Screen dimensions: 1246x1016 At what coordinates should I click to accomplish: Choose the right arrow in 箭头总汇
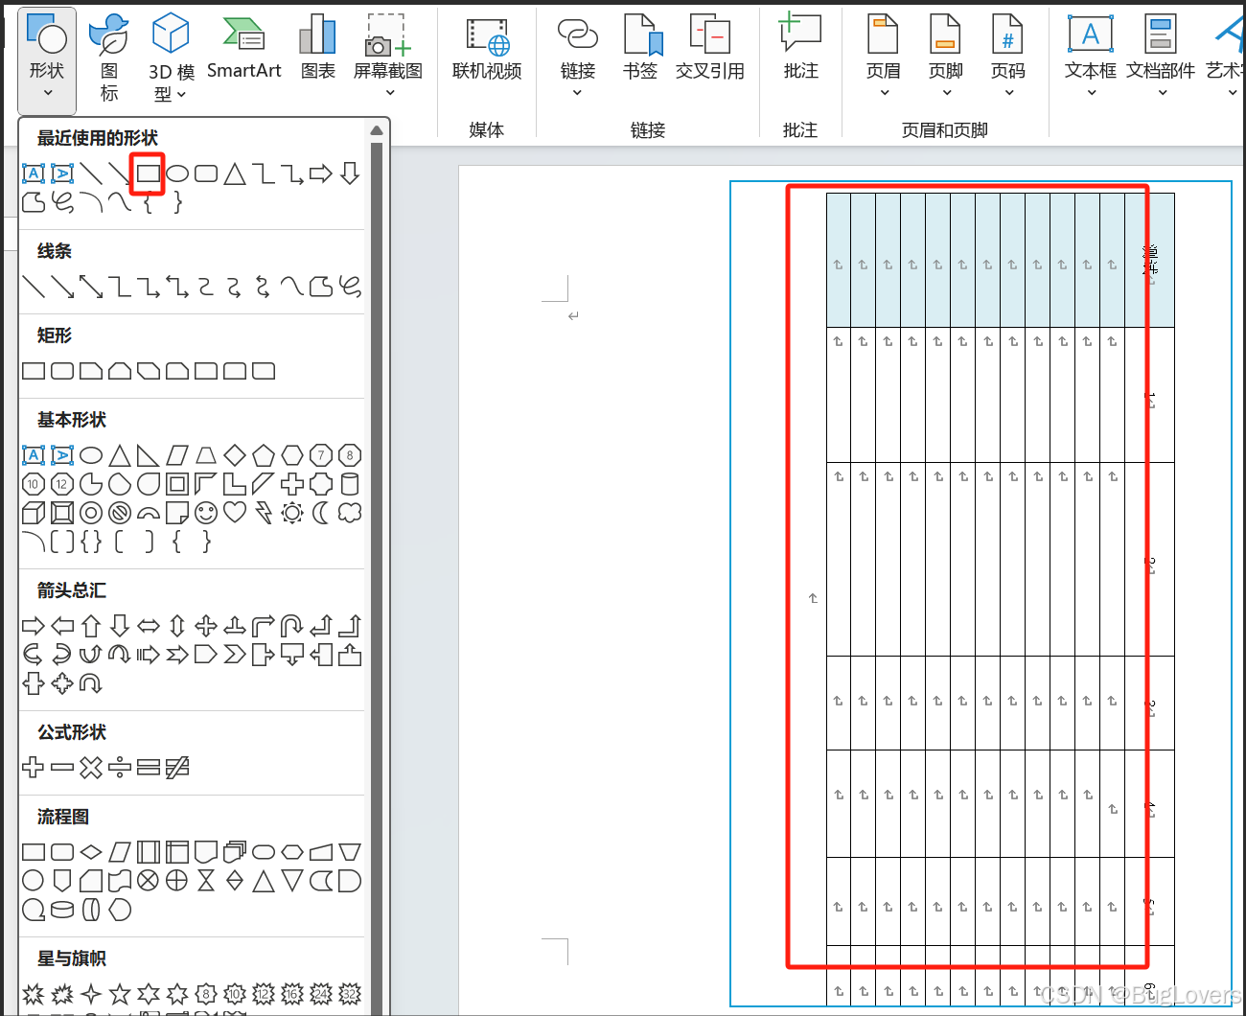click(x=34, y=626)
